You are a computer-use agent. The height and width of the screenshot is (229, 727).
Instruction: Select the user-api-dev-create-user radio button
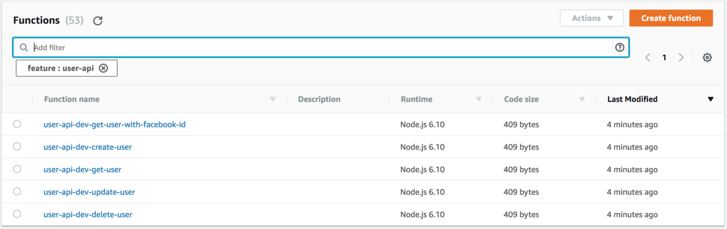pos(17,146)
